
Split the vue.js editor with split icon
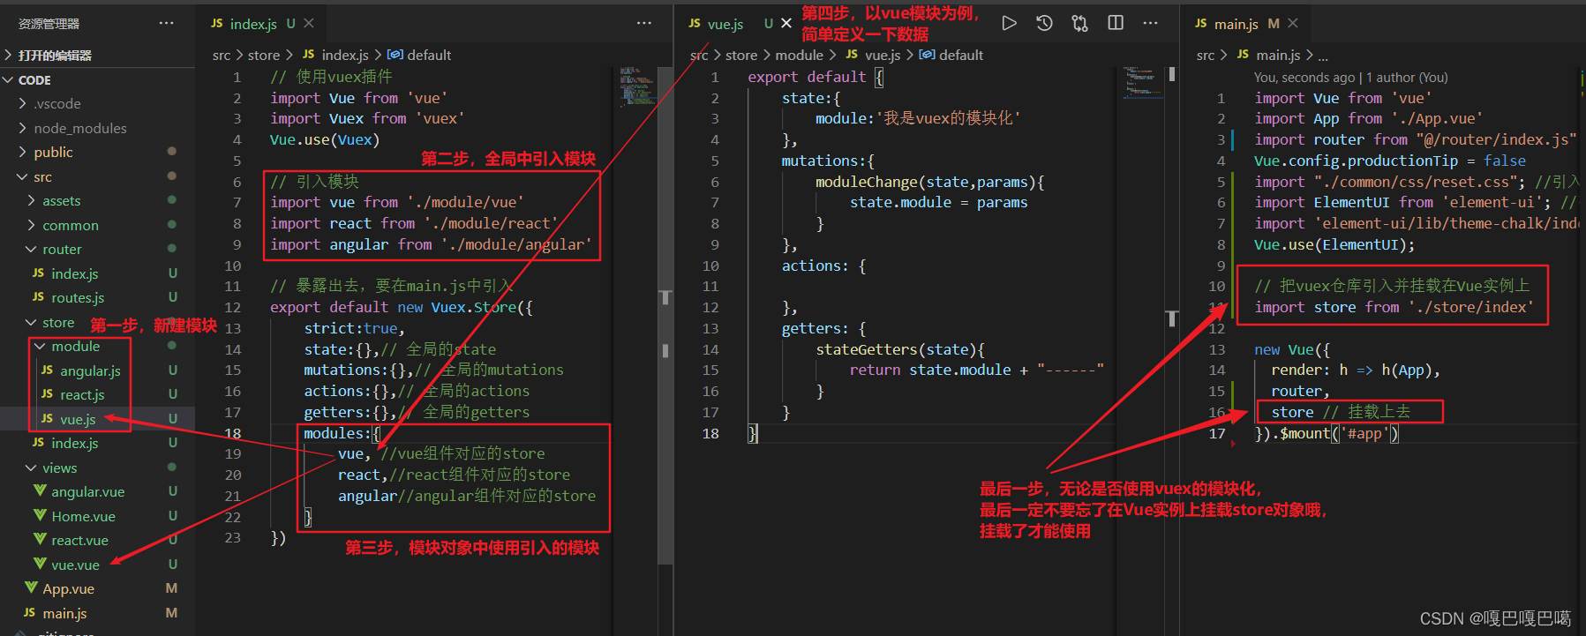click(1116, 23)
